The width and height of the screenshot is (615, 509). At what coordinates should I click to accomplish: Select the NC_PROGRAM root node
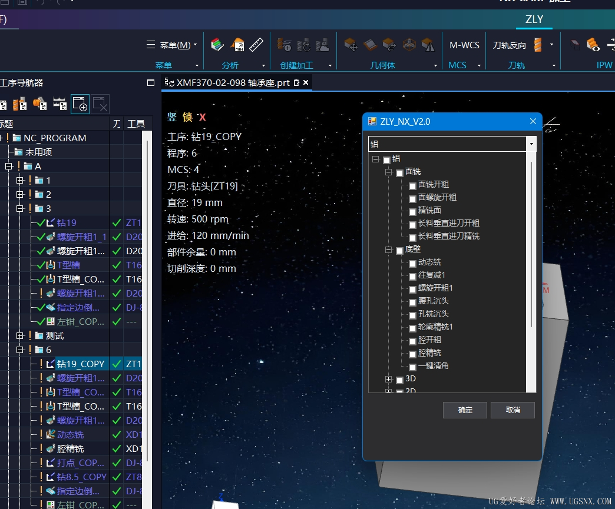tap(55, 138)
